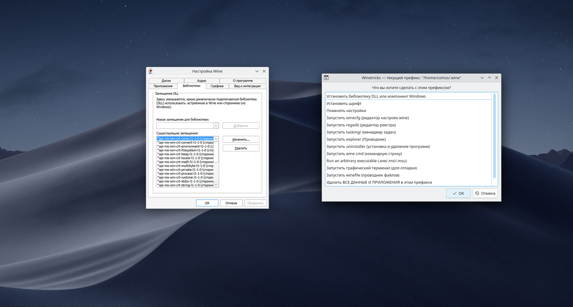Click Отмена in Настройка Wine
The height and width of the screenshot is (307, 573).
[x=231, y=203]
